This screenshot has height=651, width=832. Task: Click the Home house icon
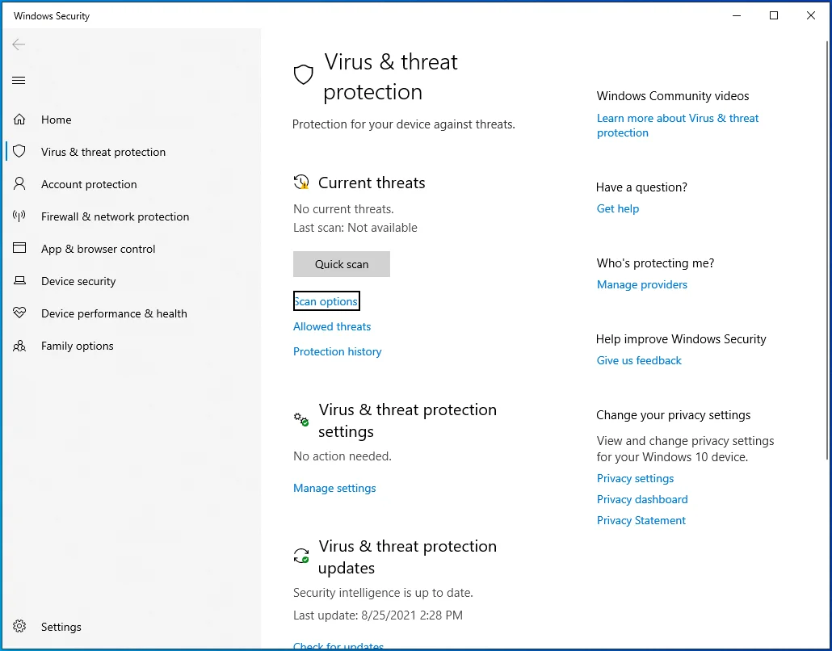19,120
